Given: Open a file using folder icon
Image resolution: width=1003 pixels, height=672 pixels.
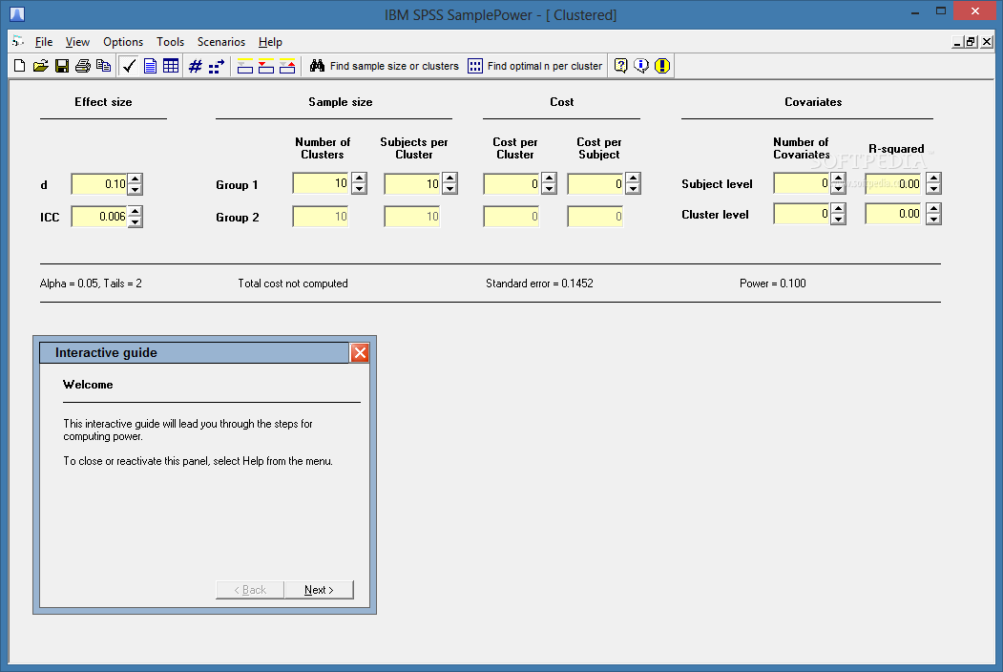Looking at the screenshot, I should tap(40, 66).
